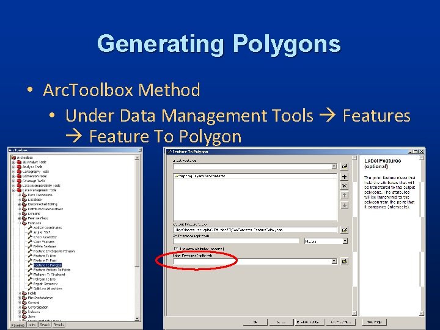Click the Database toolset icon
The height and width of the screenshot is (330, 440).
24,199
